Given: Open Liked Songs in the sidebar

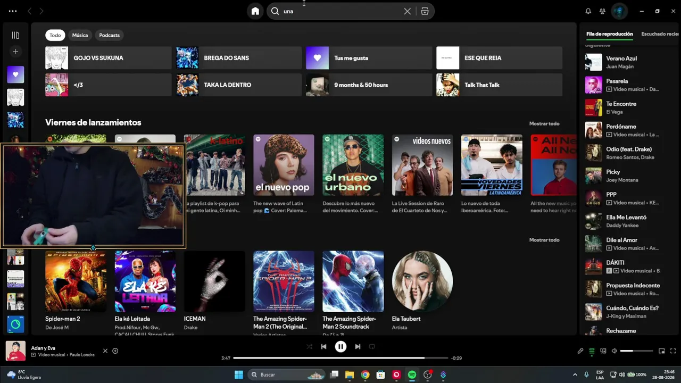Looking at the screenshot, I should (x=15, y=74).
